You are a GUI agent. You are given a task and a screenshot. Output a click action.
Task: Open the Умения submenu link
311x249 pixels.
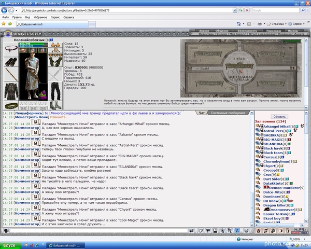click(221, 34)
